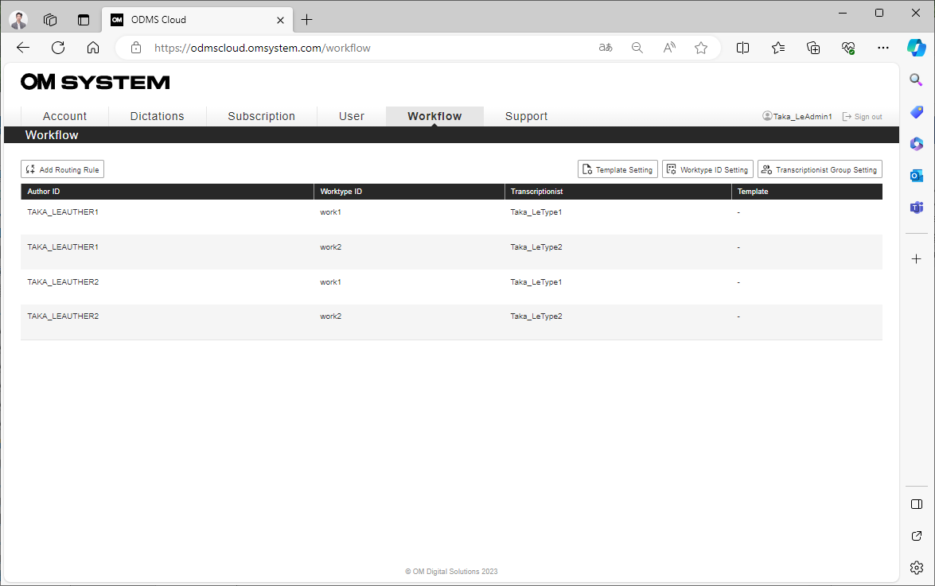
Task: Sign out of ODMS Cloud
Action: click(x=862, y=116)
